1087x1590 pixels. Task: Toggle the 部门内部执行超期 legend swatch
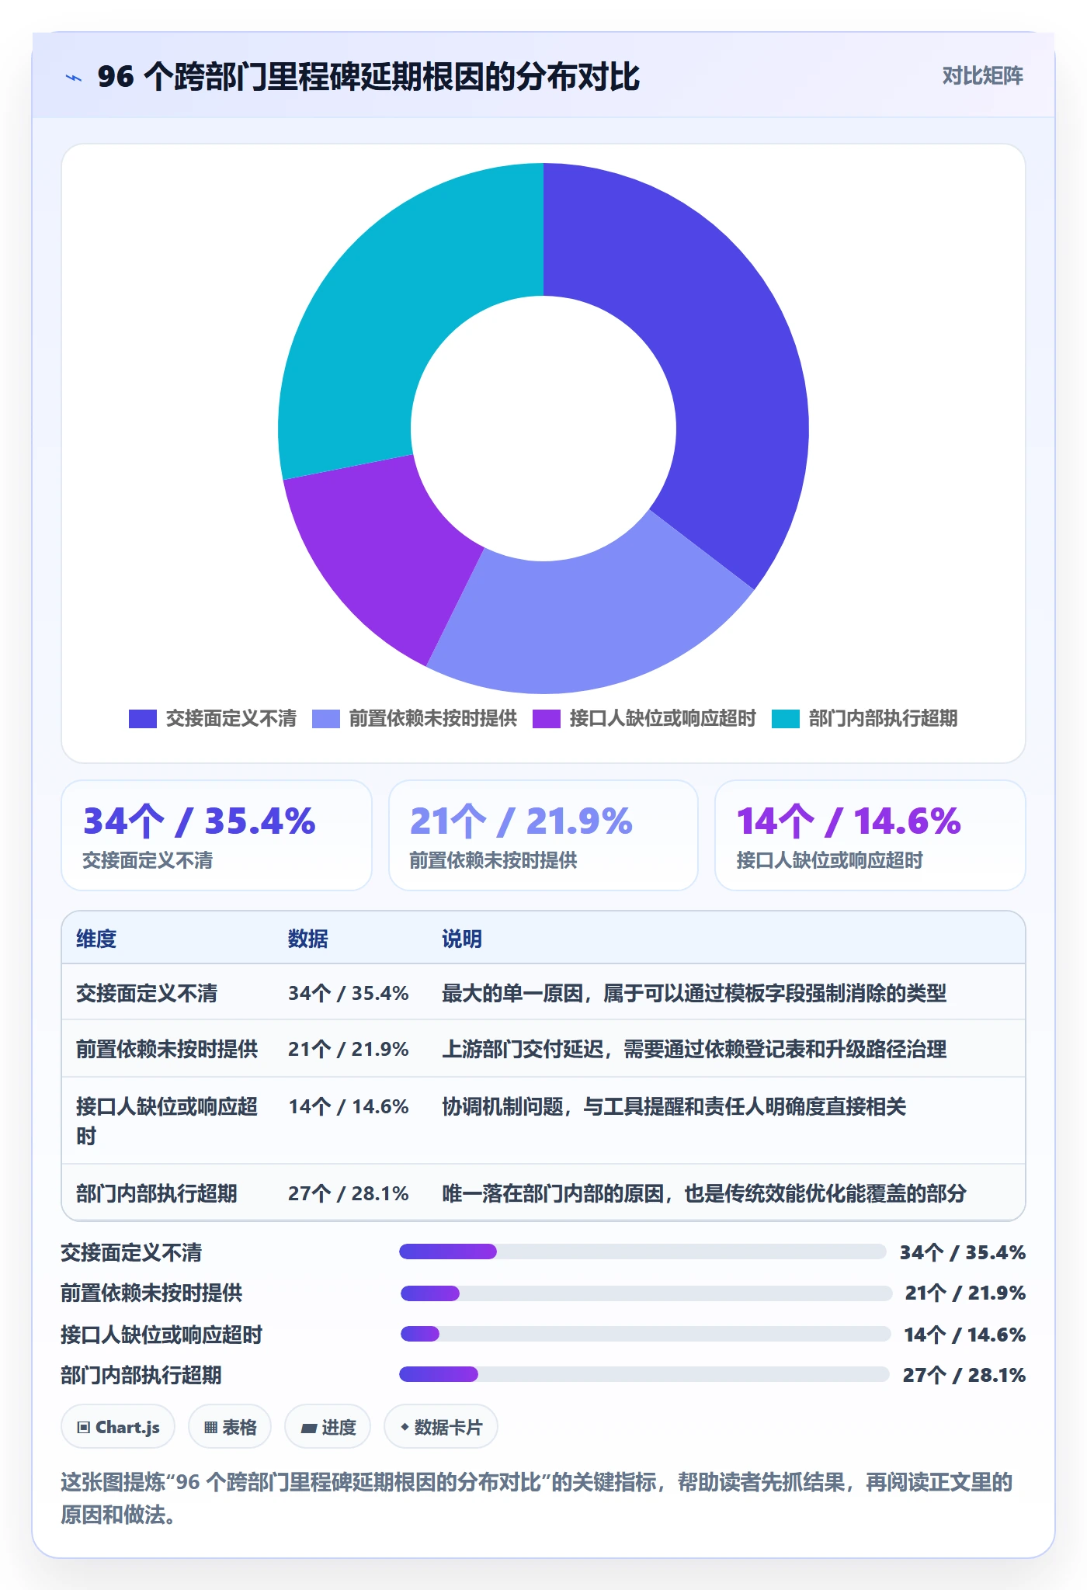pyautogui.click(x=786, y=719)
